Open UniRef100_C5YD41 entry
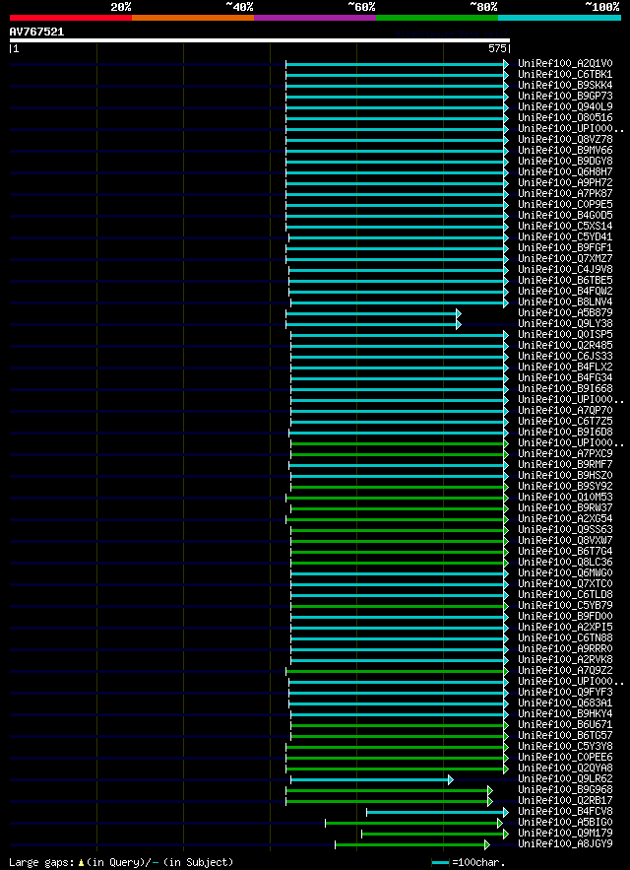 (x=565, y=237)
